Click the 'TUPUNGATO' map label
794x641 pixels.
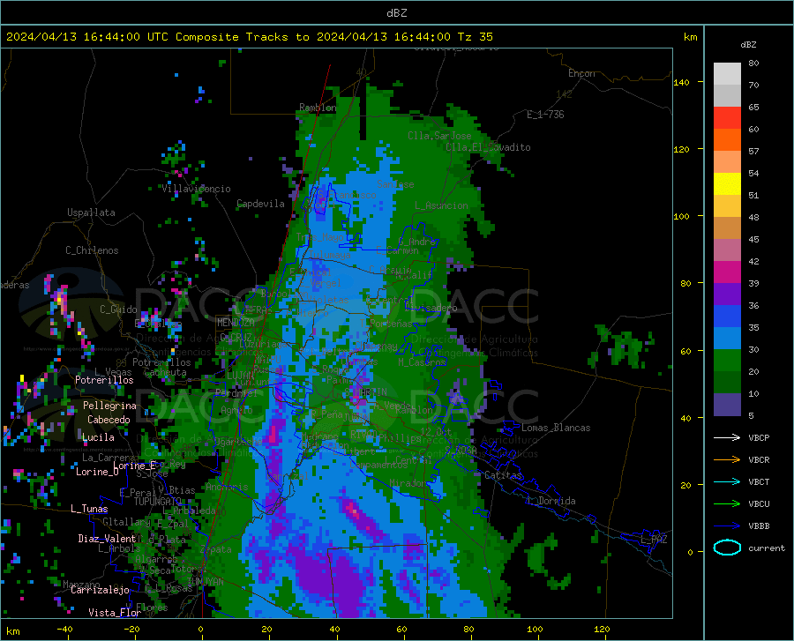coord(158,502)
